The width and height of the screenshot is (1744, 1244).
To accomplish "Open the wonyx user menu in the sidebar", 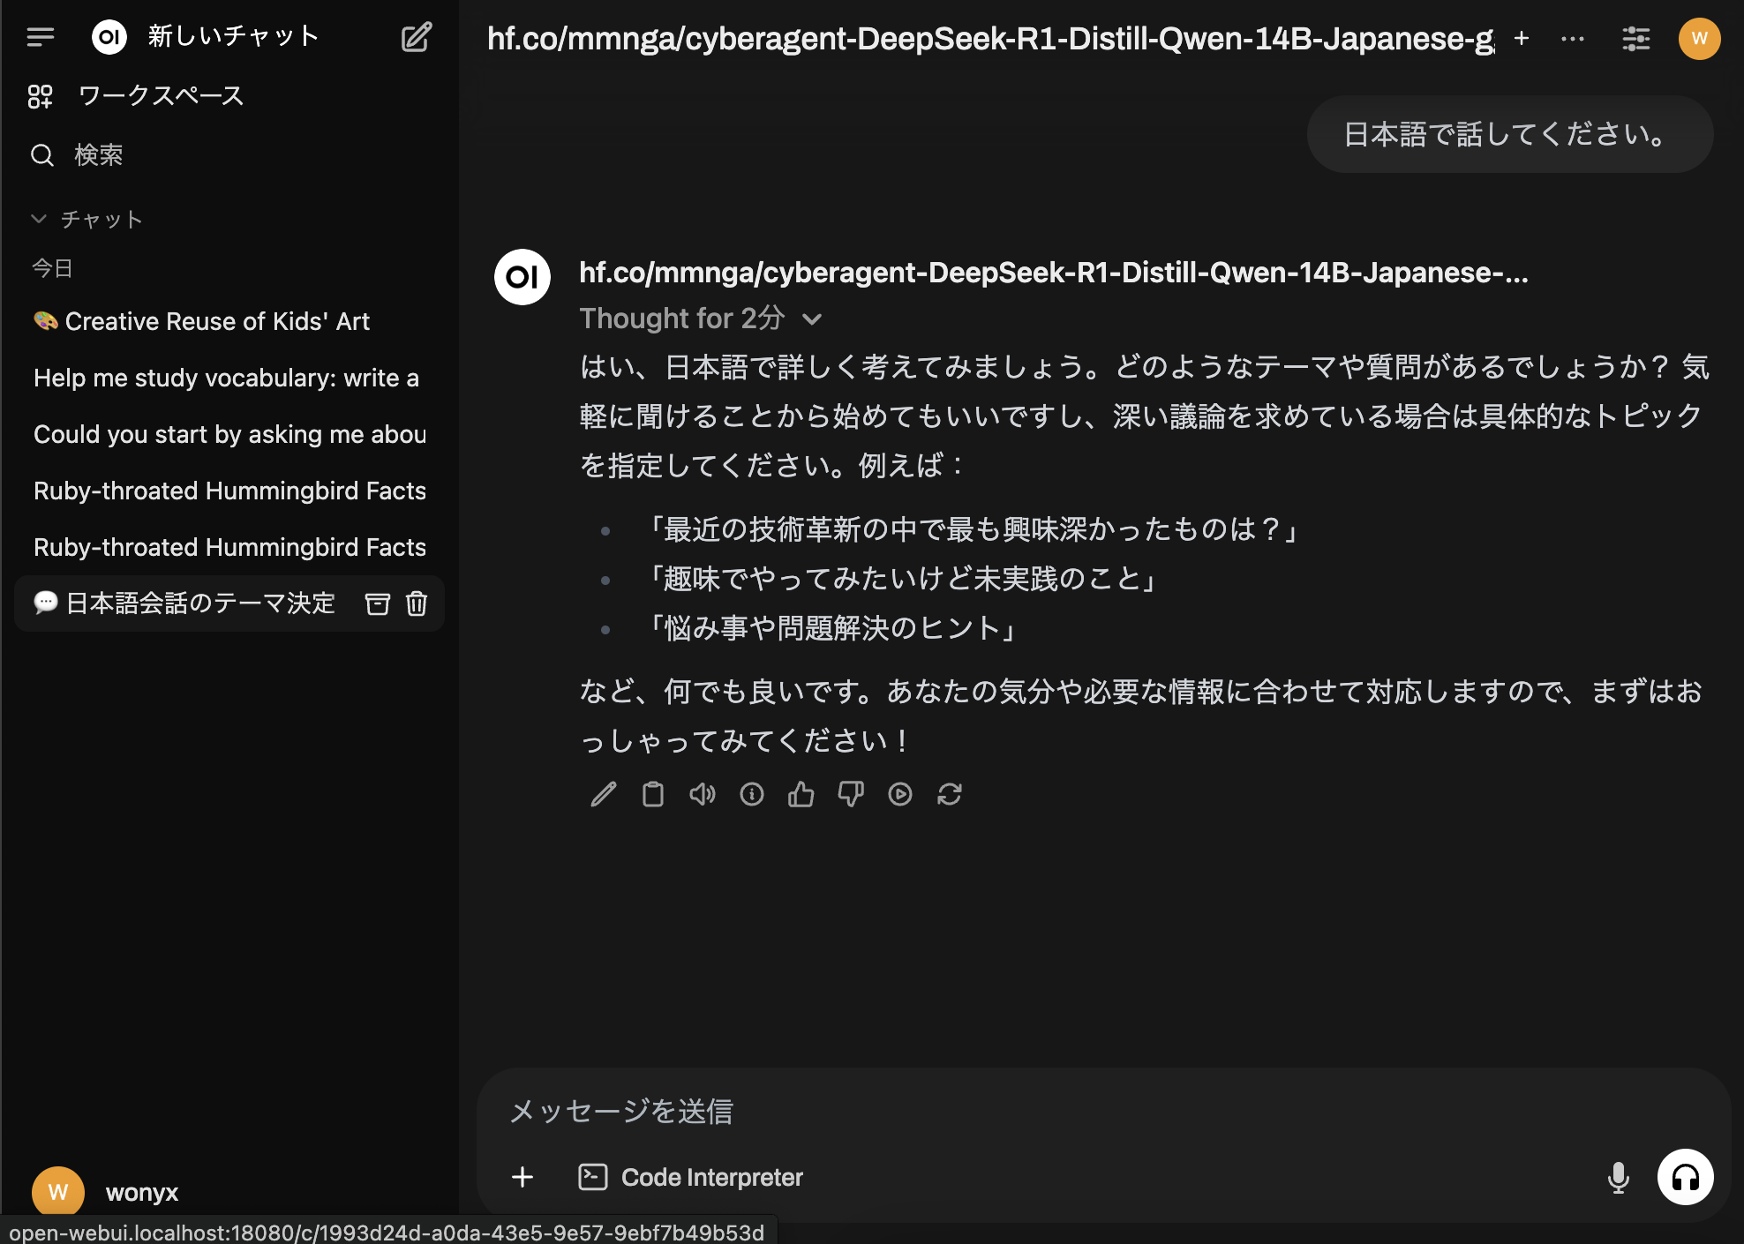I will 106,1192.
